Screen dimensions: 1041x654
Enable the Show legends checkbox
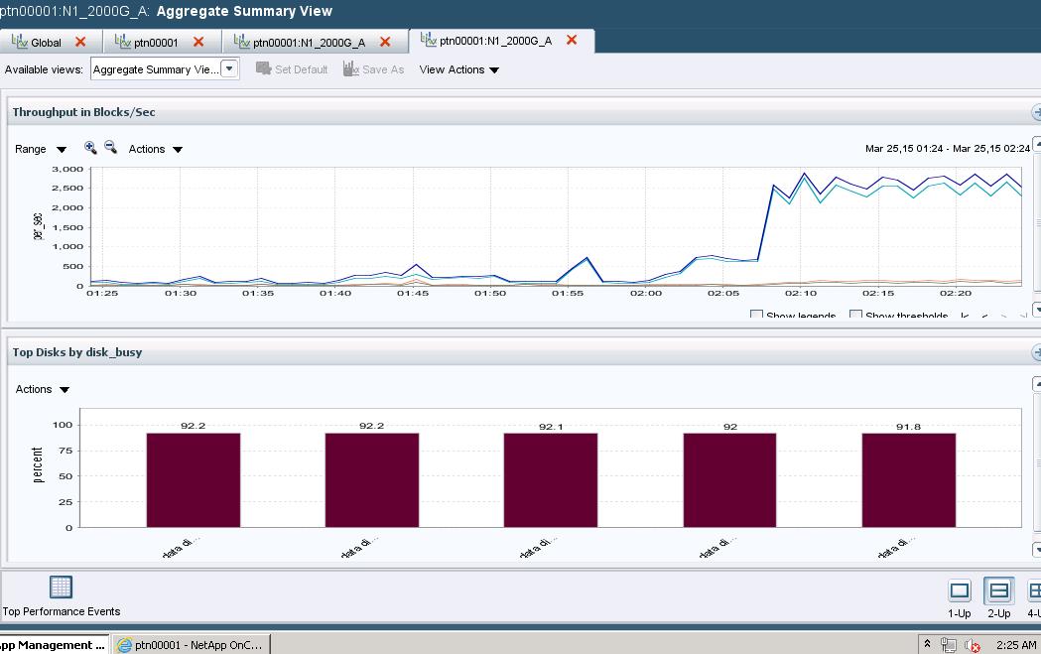click(x=756, y=317)
